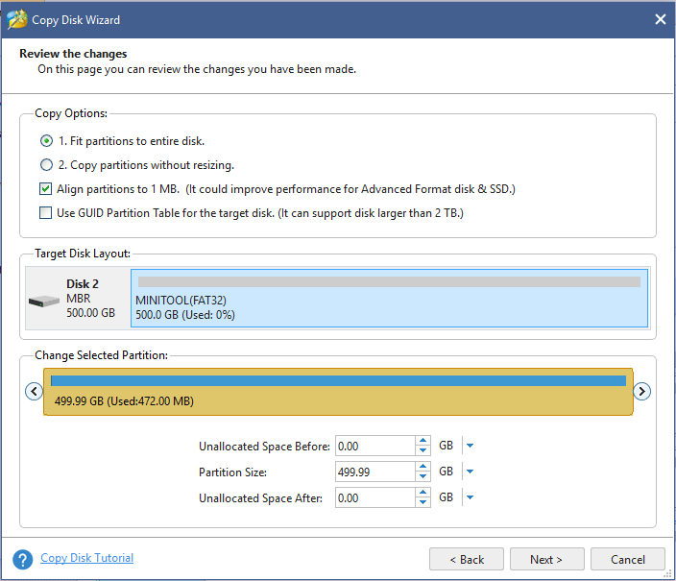Select the MINITOOL(FAT32) partition block
Screen dimensions: 676x581
[x=389, y=298]
